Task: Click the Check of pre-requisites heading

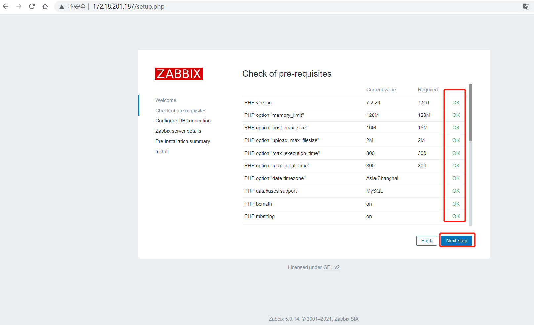Action: (287, 74)
